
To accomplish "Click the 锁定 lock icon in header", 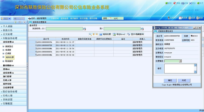I will [166, 3].
